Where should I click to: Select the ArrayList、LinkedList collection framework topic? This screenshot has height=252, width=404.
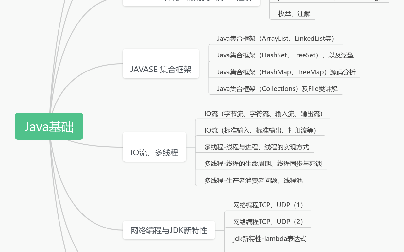[x=276, y=39]
